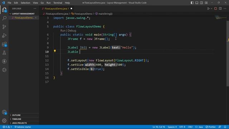229x129 pixels.
Task: Open notifications bell in status bar
Action: coord(225,127)
